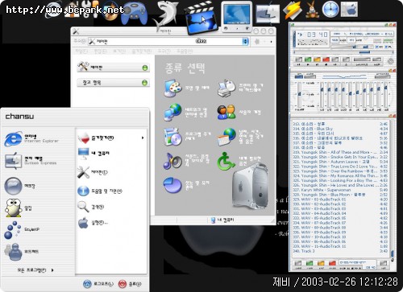Click the Winamp song seek bar
This screenshot has width=403, height=292.
point(343,52)
